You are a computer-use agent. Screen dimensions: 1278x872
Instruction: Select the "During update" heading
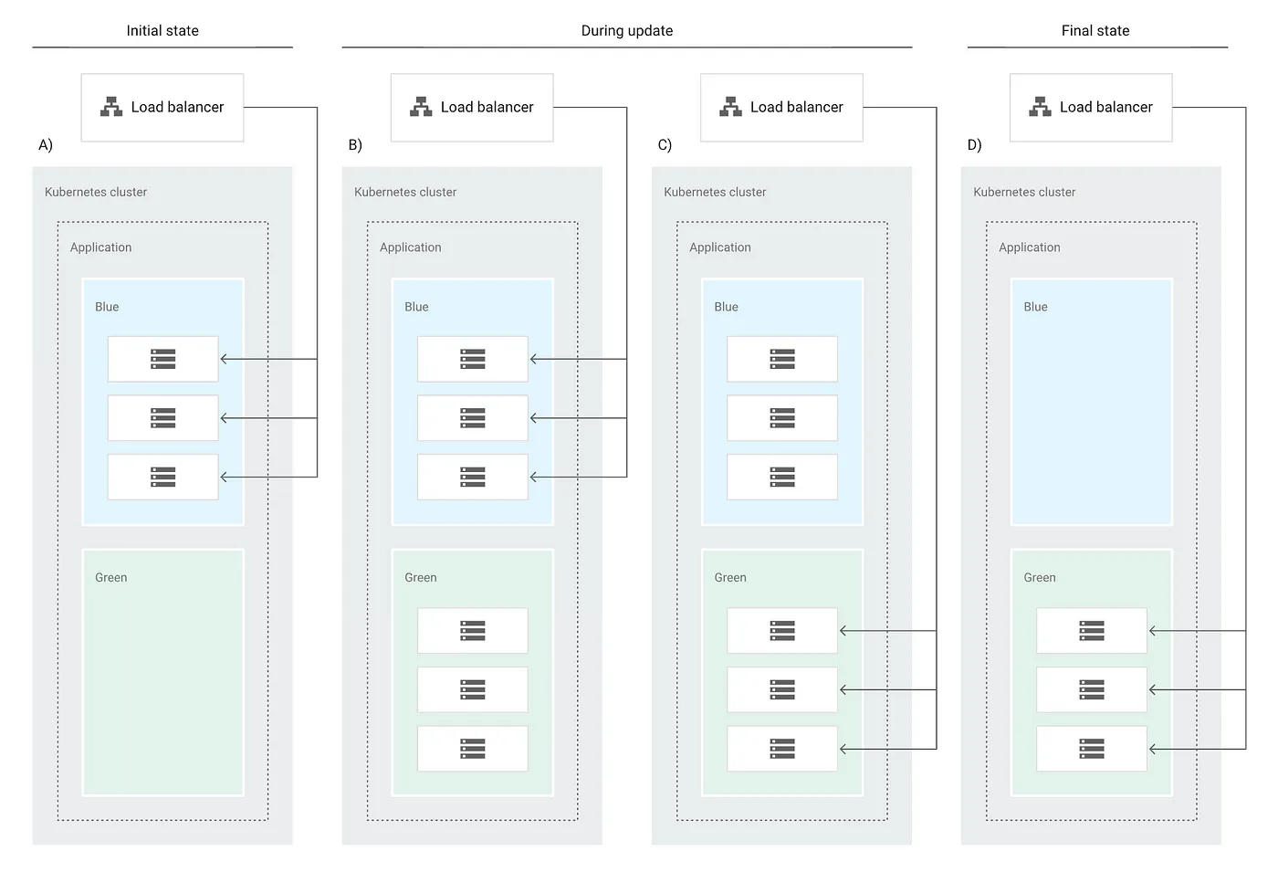[627, 31]
